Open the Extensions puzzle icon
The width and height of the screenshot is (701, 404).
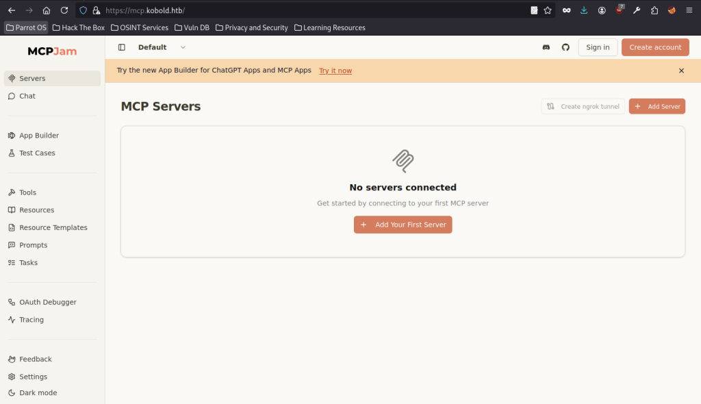(x=654, y=10)
